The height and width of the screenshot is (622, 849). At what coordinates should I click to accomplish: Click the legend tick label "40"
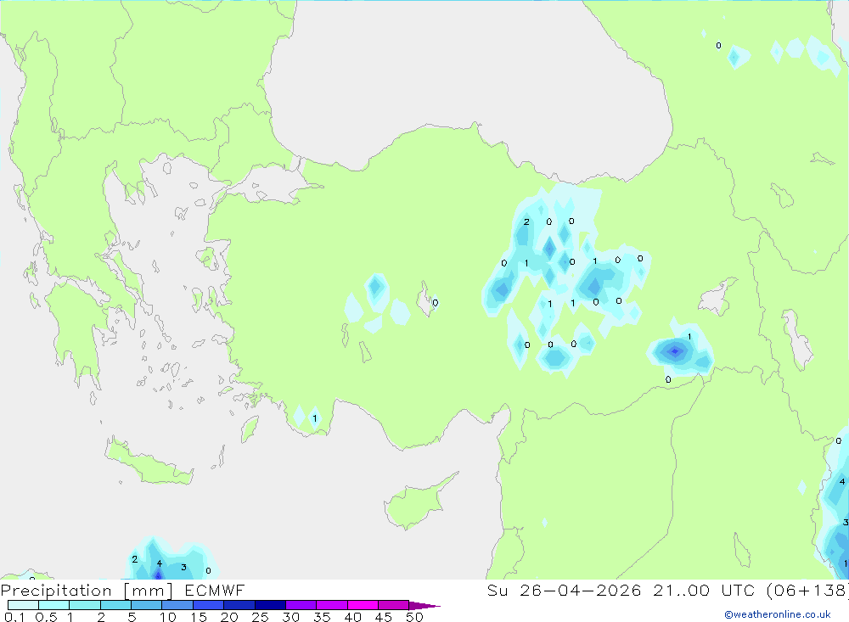point(353,617)
